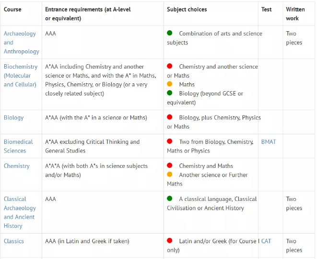The width and height of the screenshot is (317, 259).
Task: Follow the BMAT test link
Action: click(269, 142)
